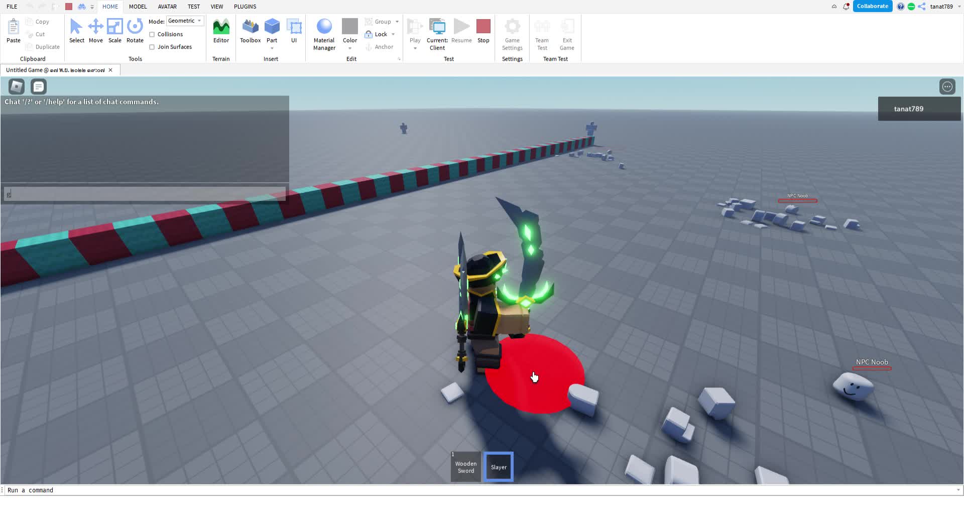Open the in-game chat icon
This screenshot has height=512, width=964.
pyautogui.click(x=39, y=87)
